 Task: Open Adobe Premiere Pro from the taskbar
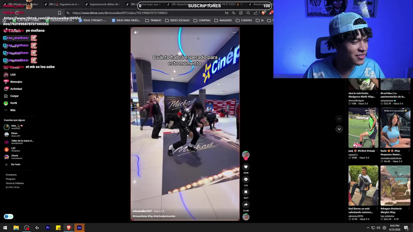pos(47,228)
